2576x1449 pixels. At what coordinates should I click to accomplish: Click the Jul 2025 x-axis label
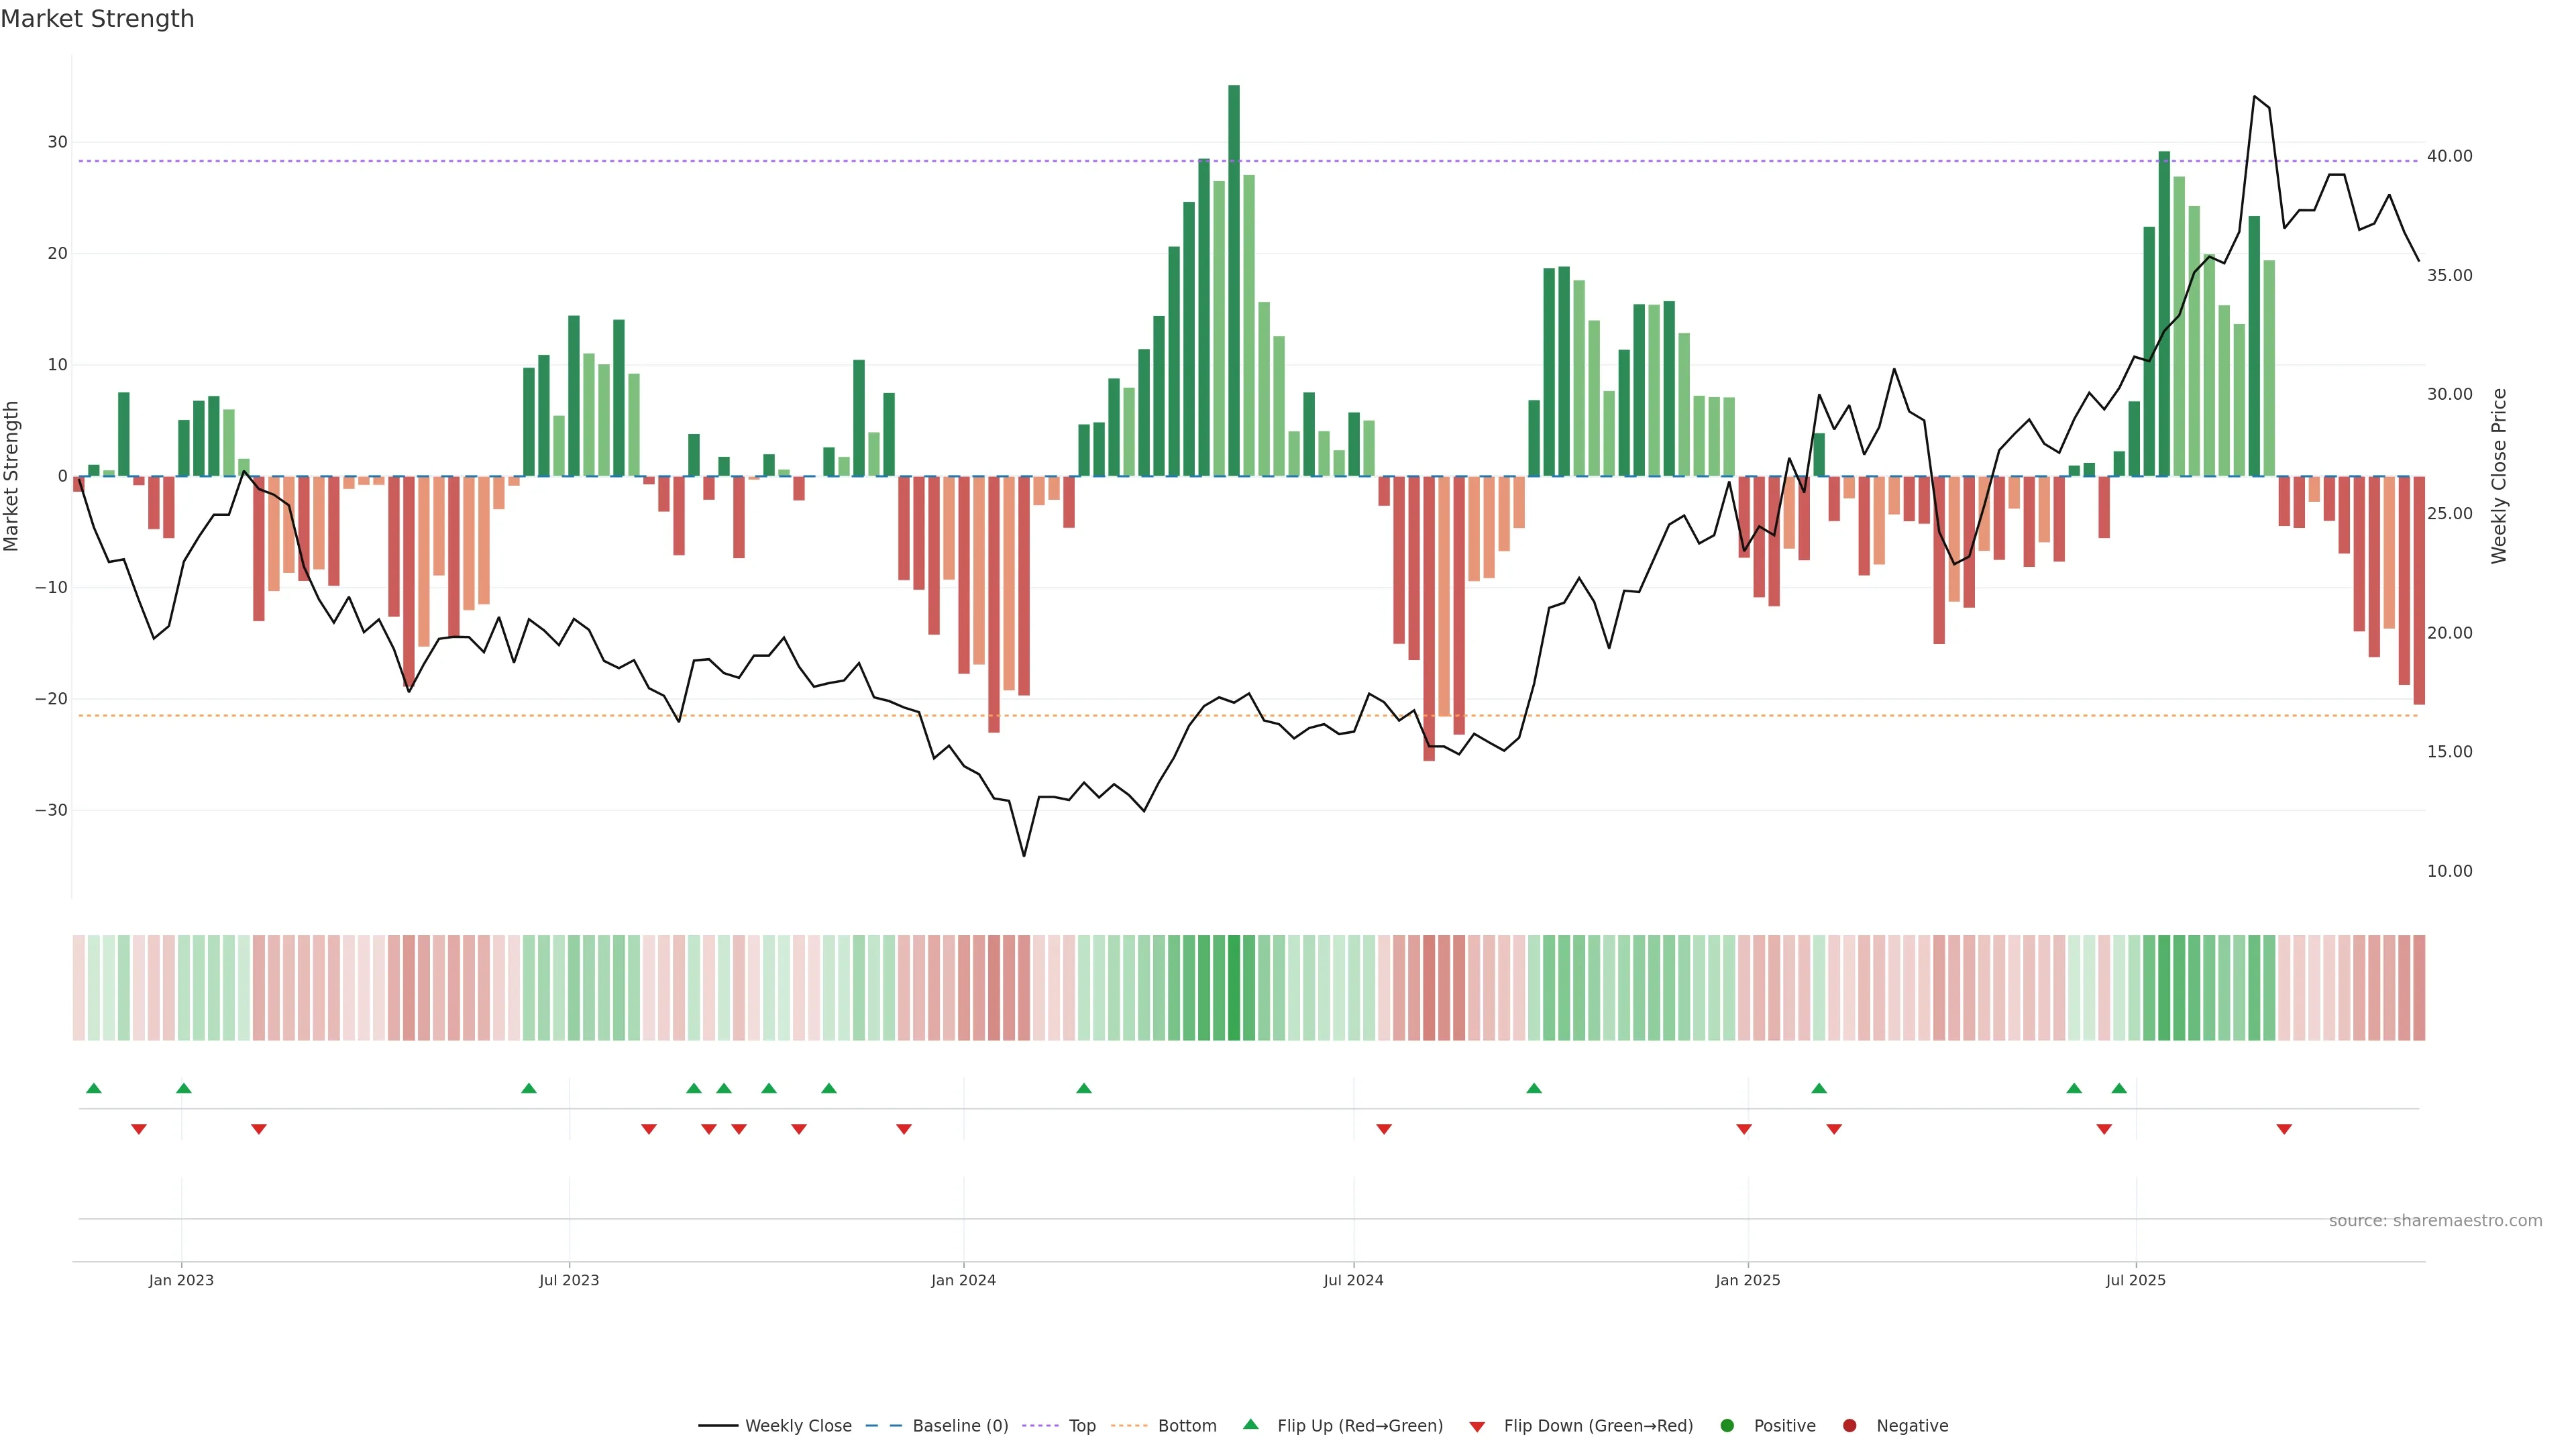2135,1280
